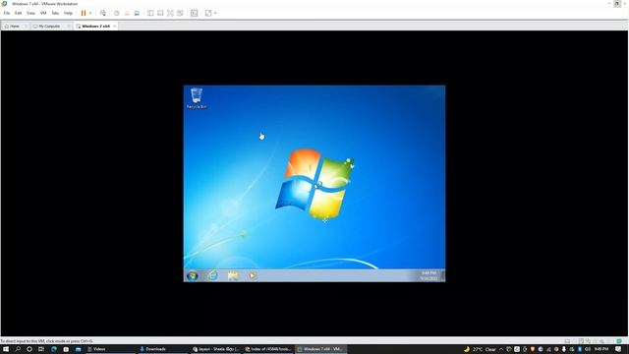Close the My Computer tab
Screen dimensions: 629x354
click(69, 27)
